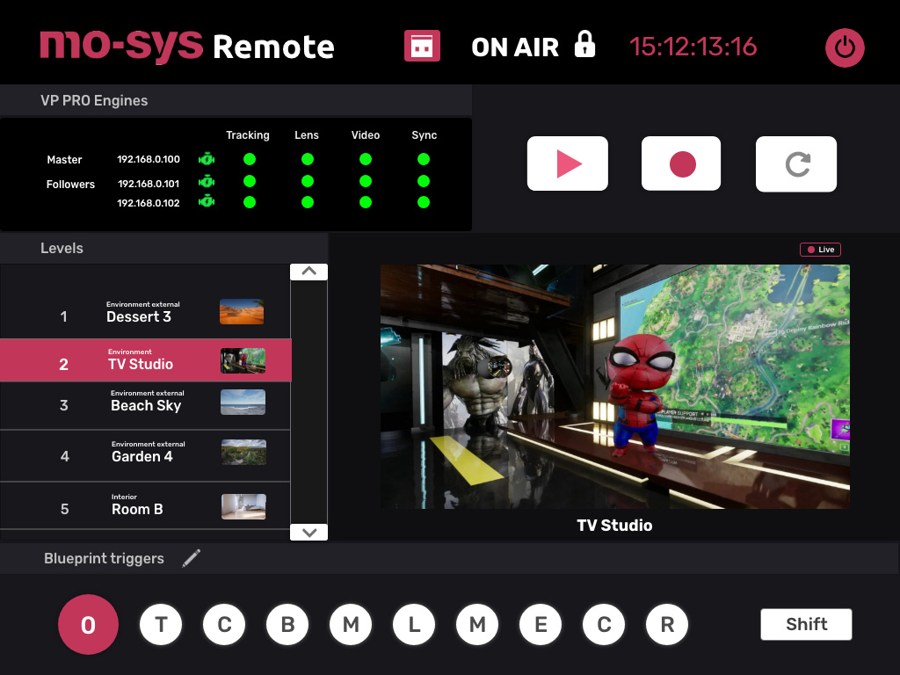Click the timecode 15:12:13:16
Screen dimensions: 900x675
[693, 47]
